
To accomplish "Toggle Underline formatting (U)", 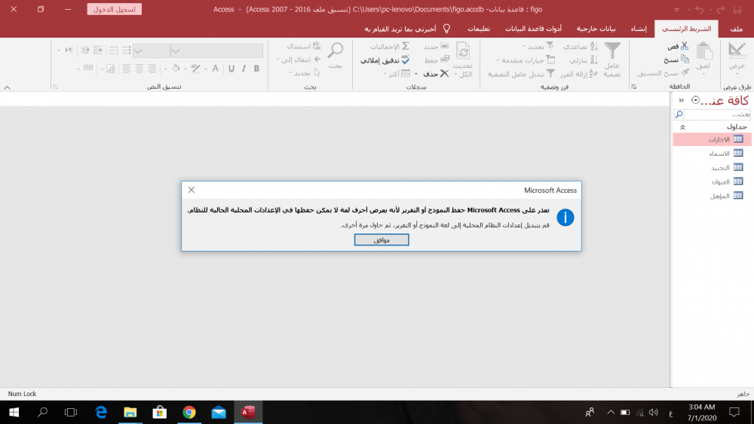I will click(231, 69).
